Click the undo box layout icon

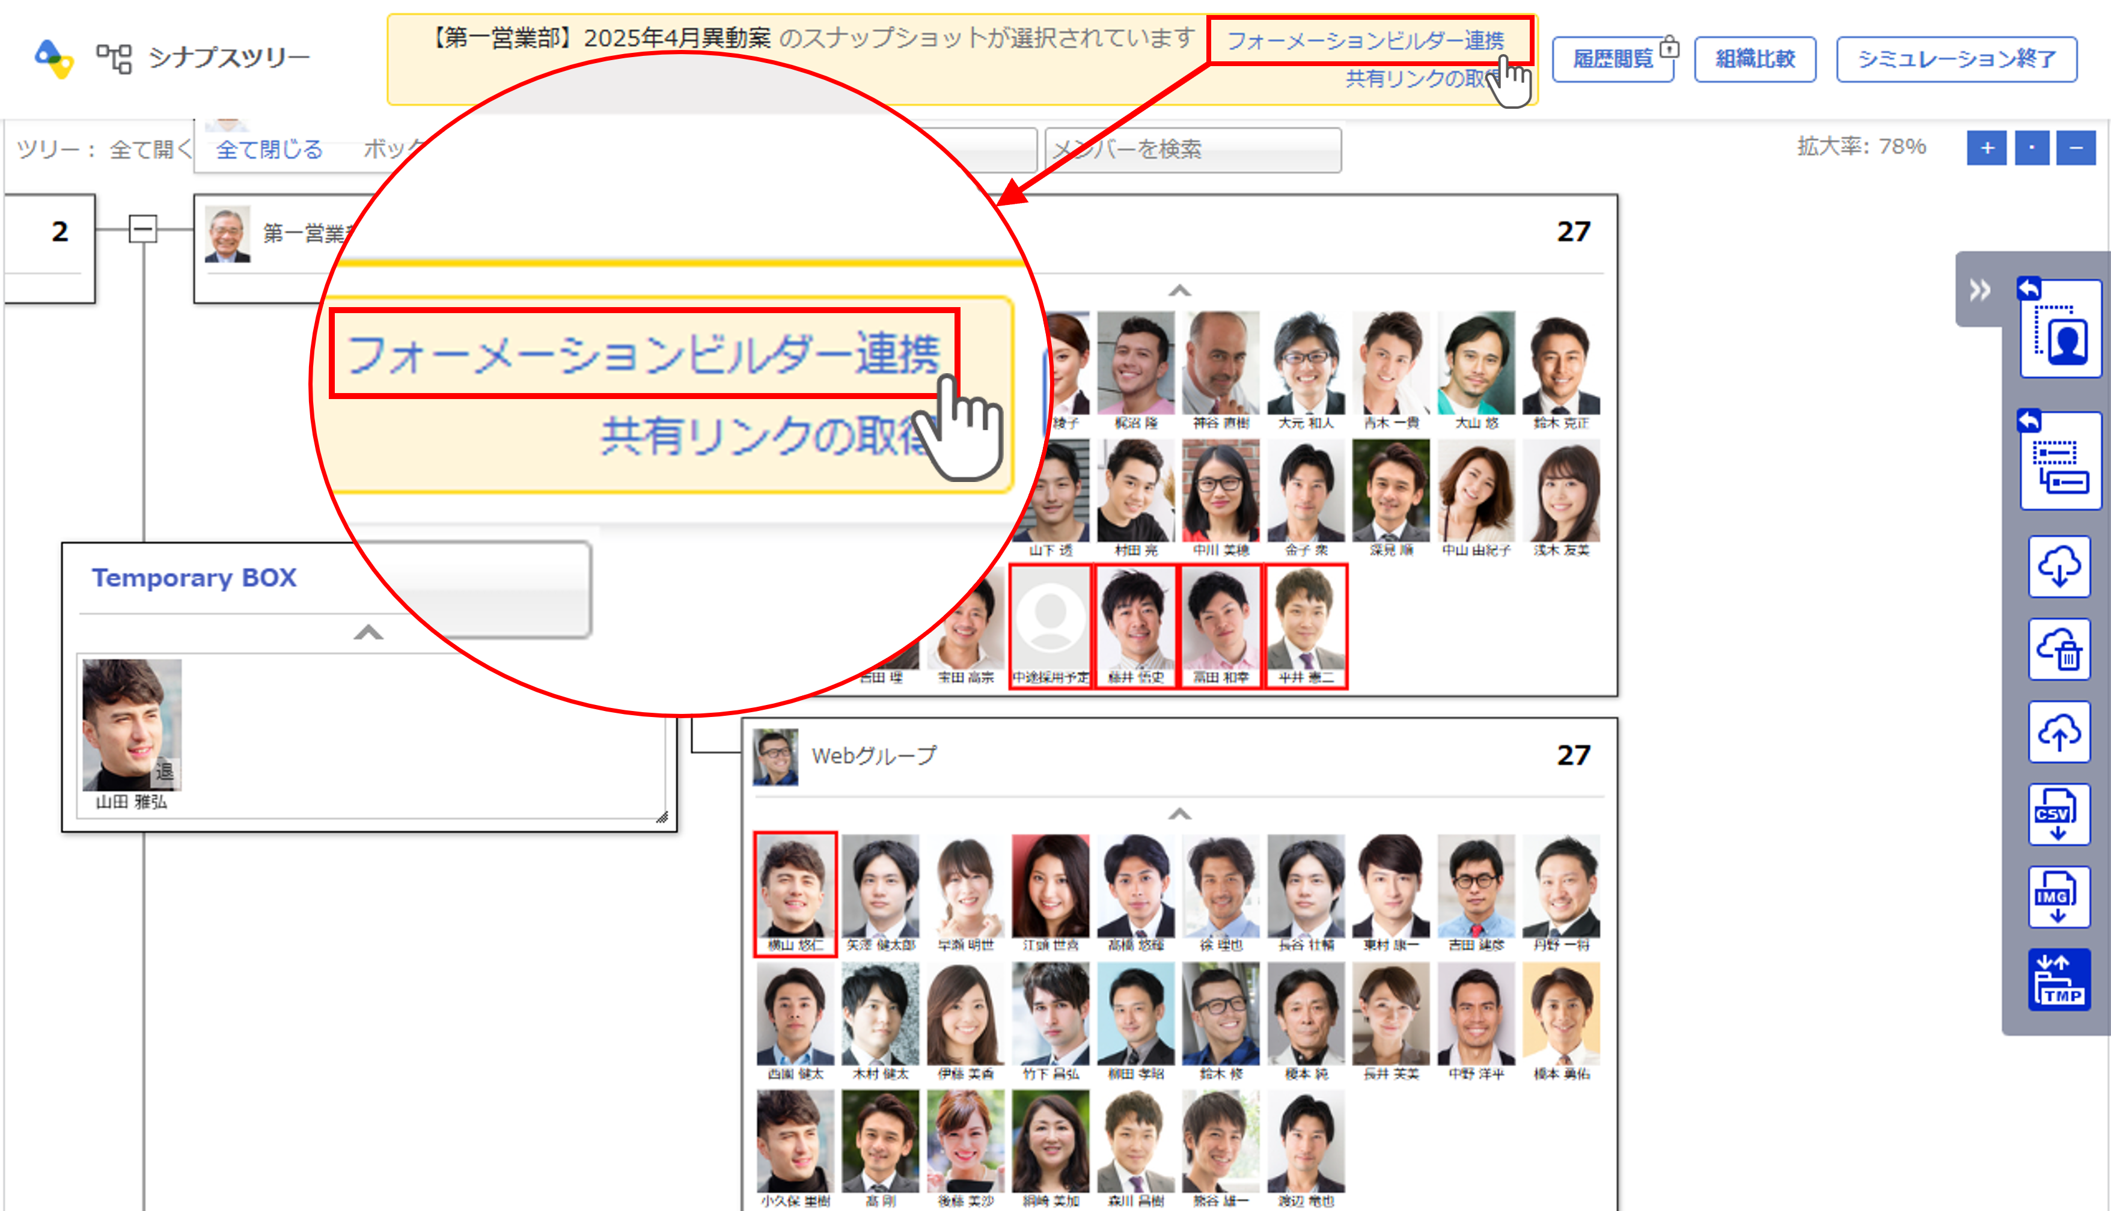pos(2061,461)
